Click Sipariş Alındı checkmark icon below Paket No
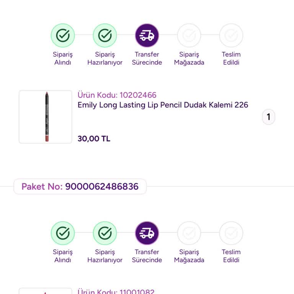The height and width of the screenshot is (294, 294). pos(62,233)
